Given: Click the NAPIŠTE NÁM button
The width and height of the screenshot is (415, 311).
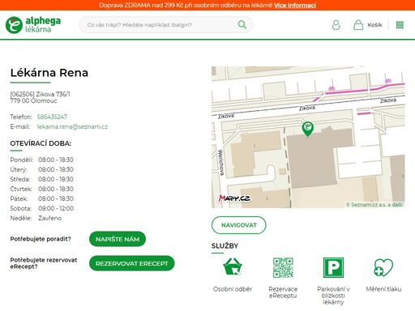Looking at the screenshot, I should click(x=118, y=239).
